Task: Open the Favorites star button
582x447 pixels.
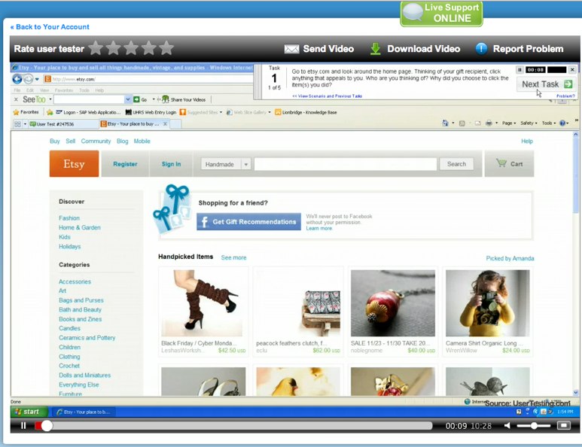Action: pos(26,112)
